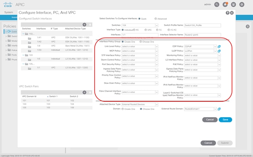Add a configured switch interface with plus icon
Viewport: 253px width, 157px height.
(84, 25)
